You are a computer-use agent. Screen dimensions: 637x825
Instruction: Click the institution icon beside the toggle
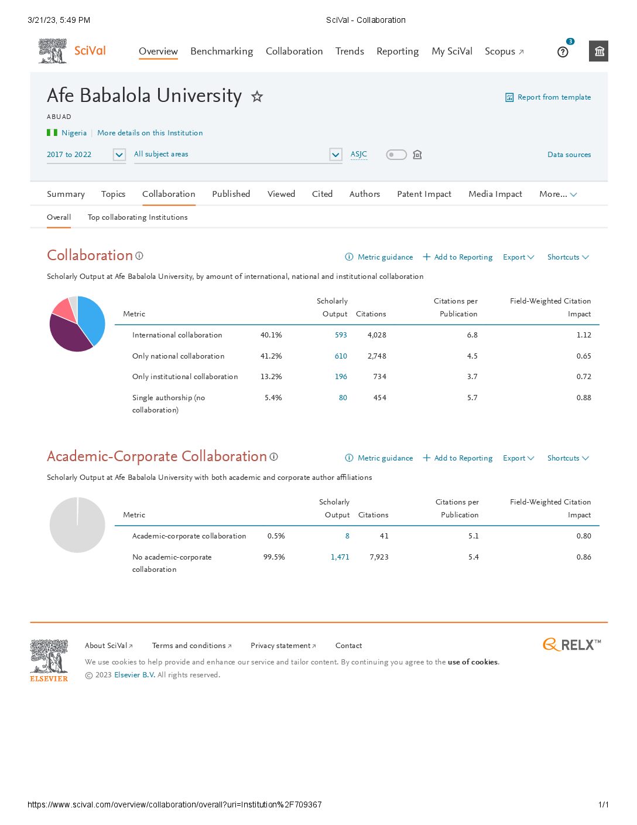(417, 155)
